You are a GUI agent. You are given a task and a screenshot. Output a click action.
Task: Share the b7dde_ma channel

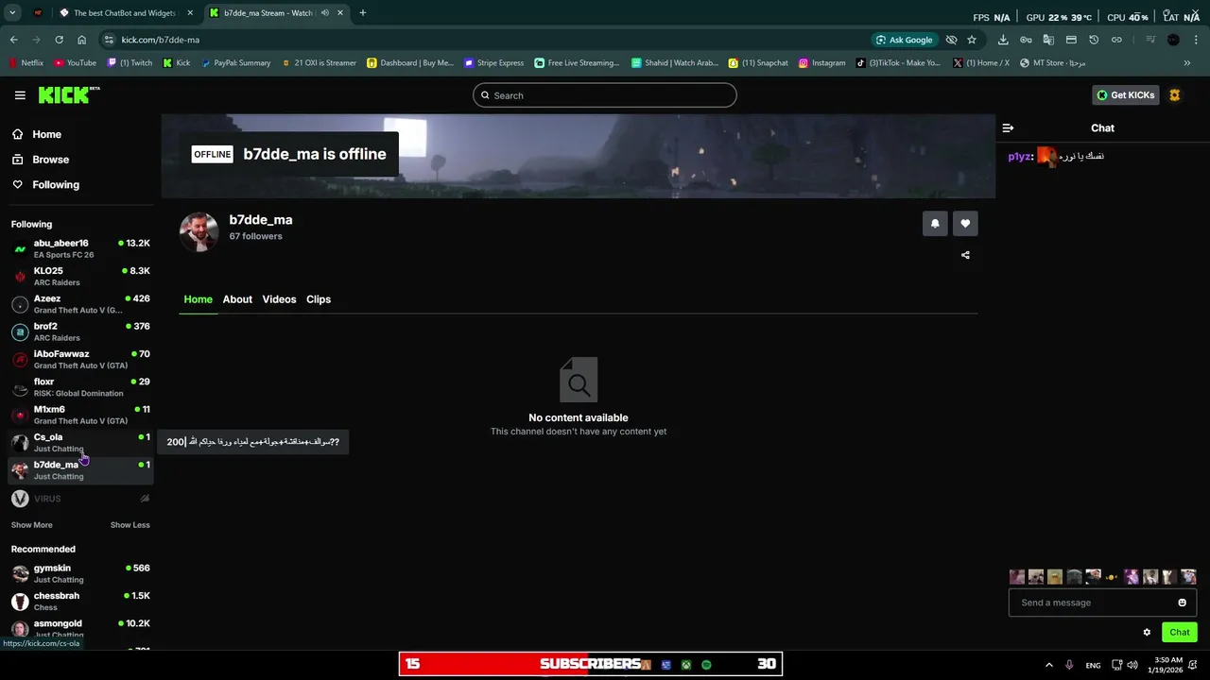click(x=965, y=255)
